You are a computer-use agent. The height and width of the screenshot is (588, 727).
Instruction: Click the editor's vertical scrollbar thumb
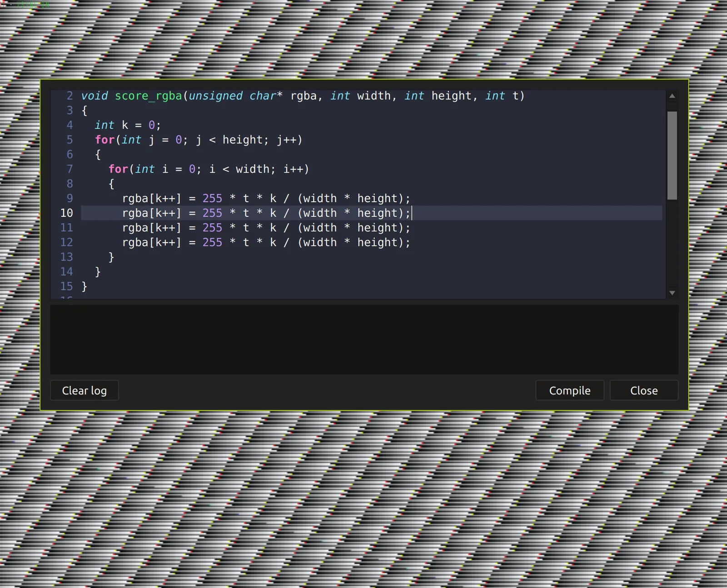pos(672,155)
